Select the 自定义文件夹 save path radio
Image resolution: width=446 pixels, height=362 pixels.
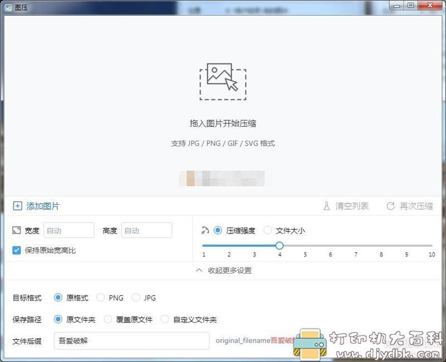[x=165, y=319]
